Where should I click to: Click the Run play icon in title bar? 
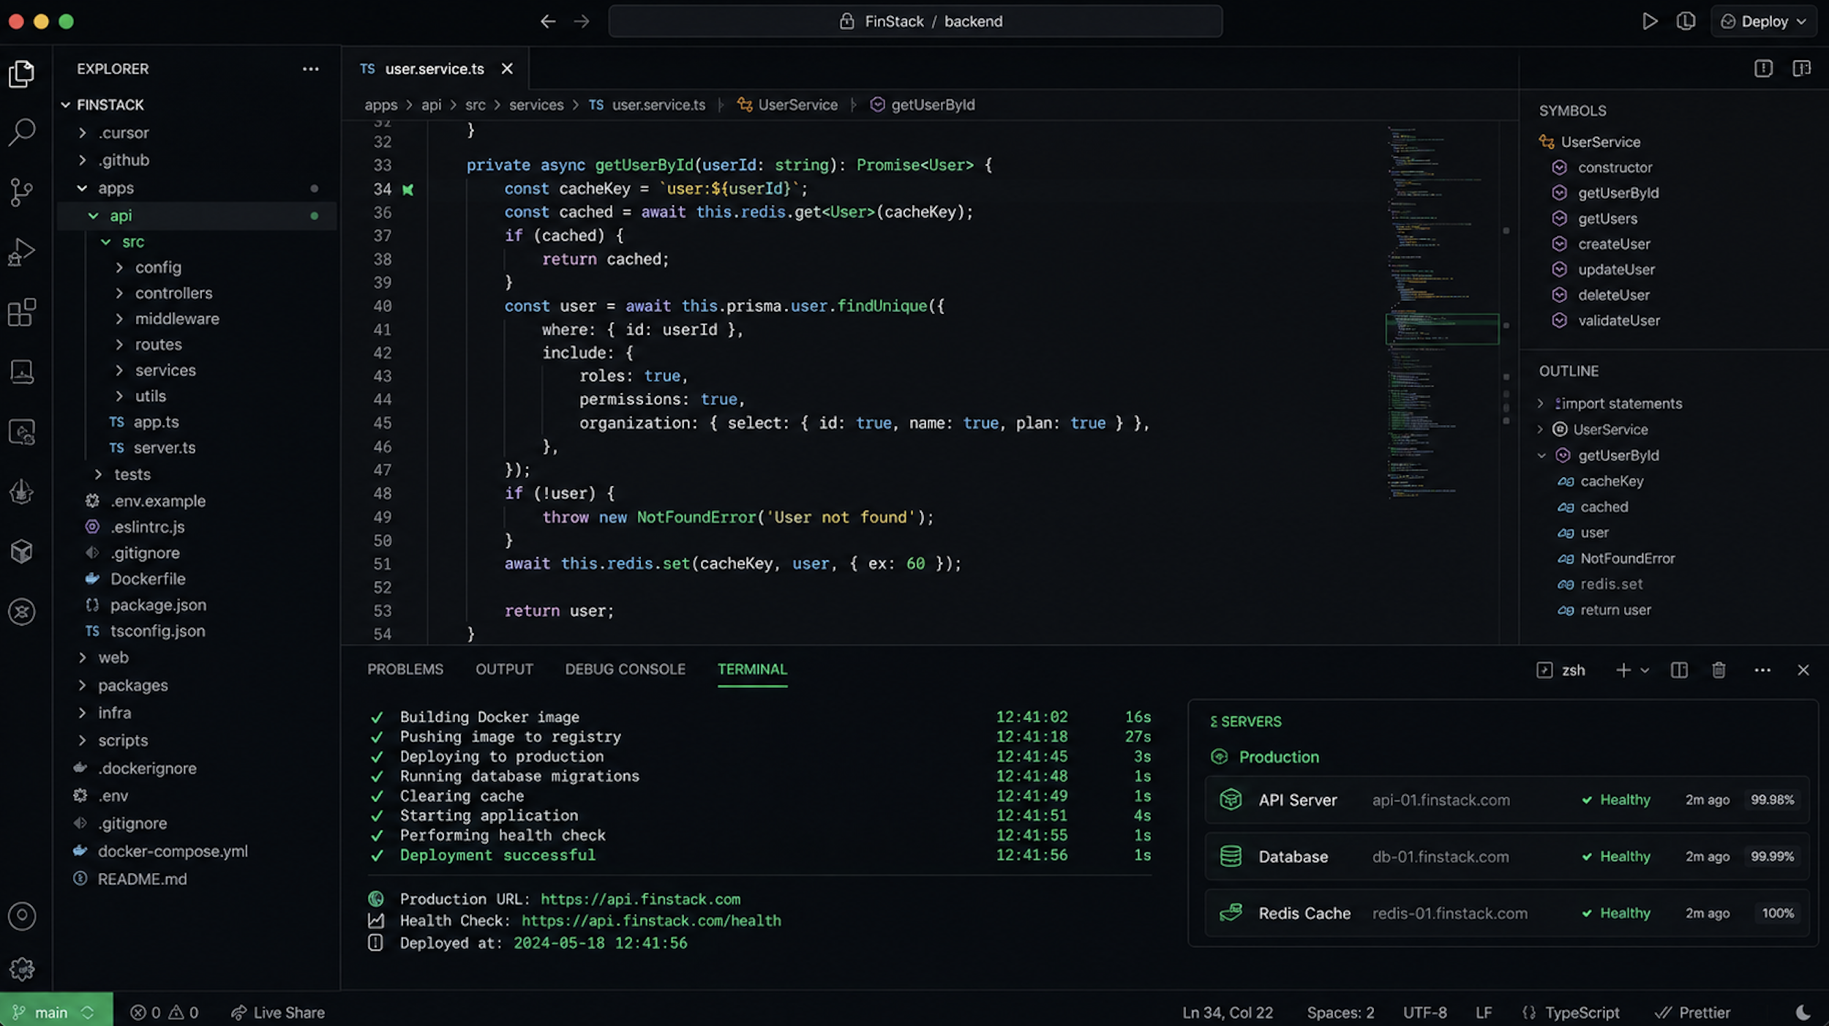click(x=1649, y=21)
